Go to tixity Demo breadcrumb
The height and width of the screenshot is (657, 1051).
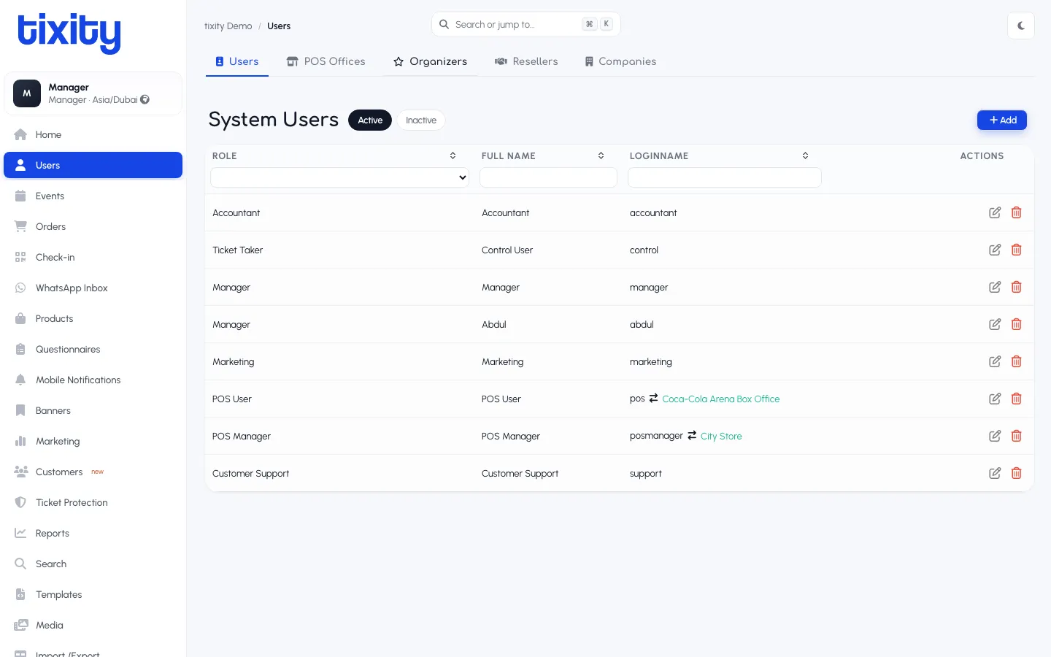tap(228, 26)
